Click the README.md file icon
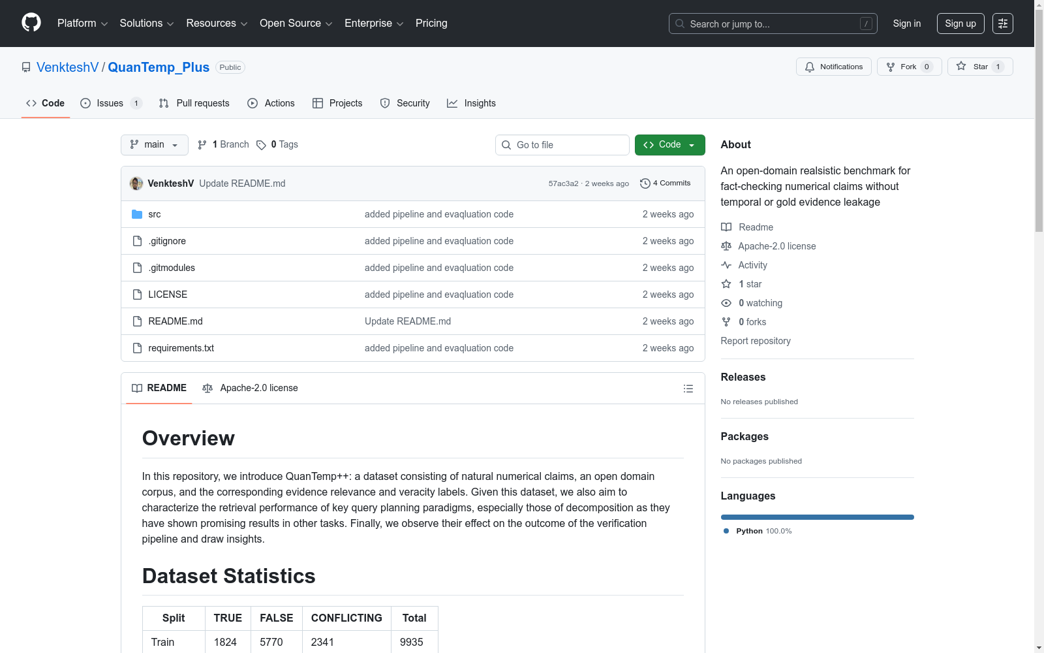This screenshot has width=1044, height=653. tap(137, 321)
